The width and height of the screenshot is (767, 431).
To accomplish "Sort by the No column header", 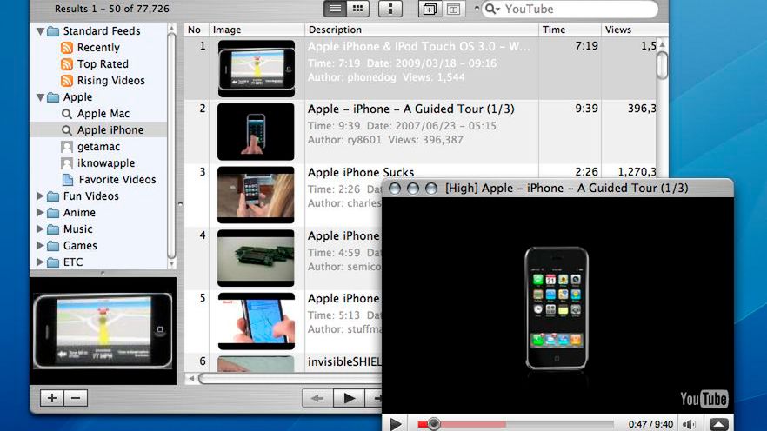I will click(x=197, y=30).
